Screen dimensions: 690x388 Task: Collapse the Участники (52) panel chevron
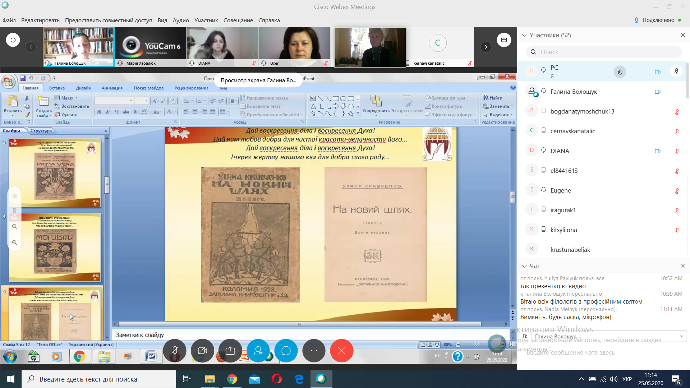pos(524,35)
